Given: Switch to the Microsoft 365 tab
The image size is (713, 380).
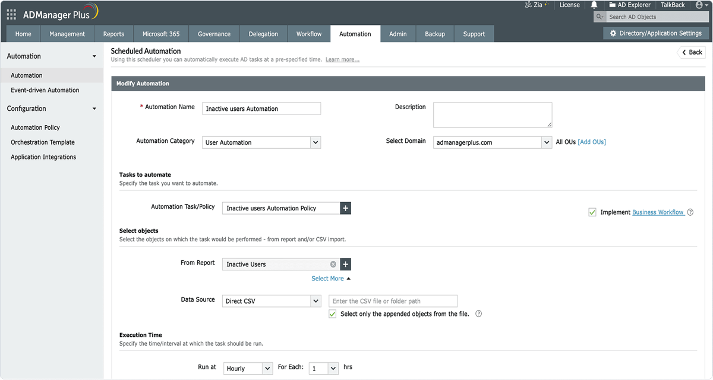Looking at the screenshot, I should [161, 34].
